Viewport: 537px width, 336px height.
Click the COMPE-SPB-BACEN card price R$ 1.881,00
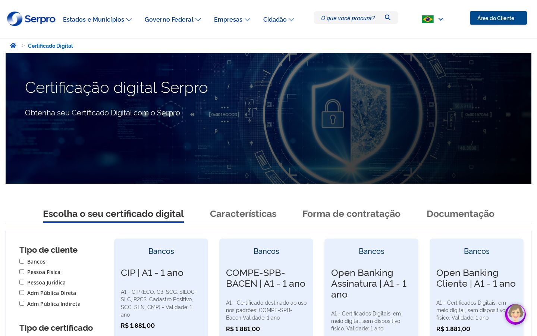[243, 329]
